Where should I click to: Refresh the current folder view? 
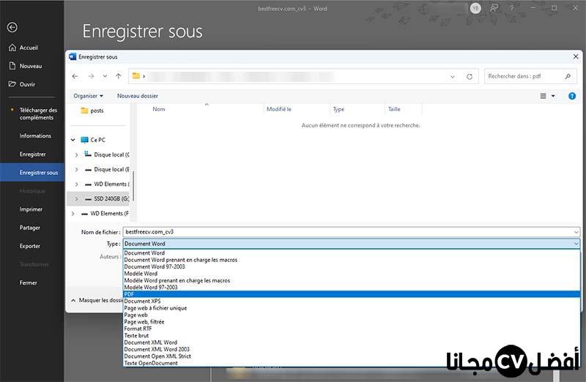click(x=470, y=77)
